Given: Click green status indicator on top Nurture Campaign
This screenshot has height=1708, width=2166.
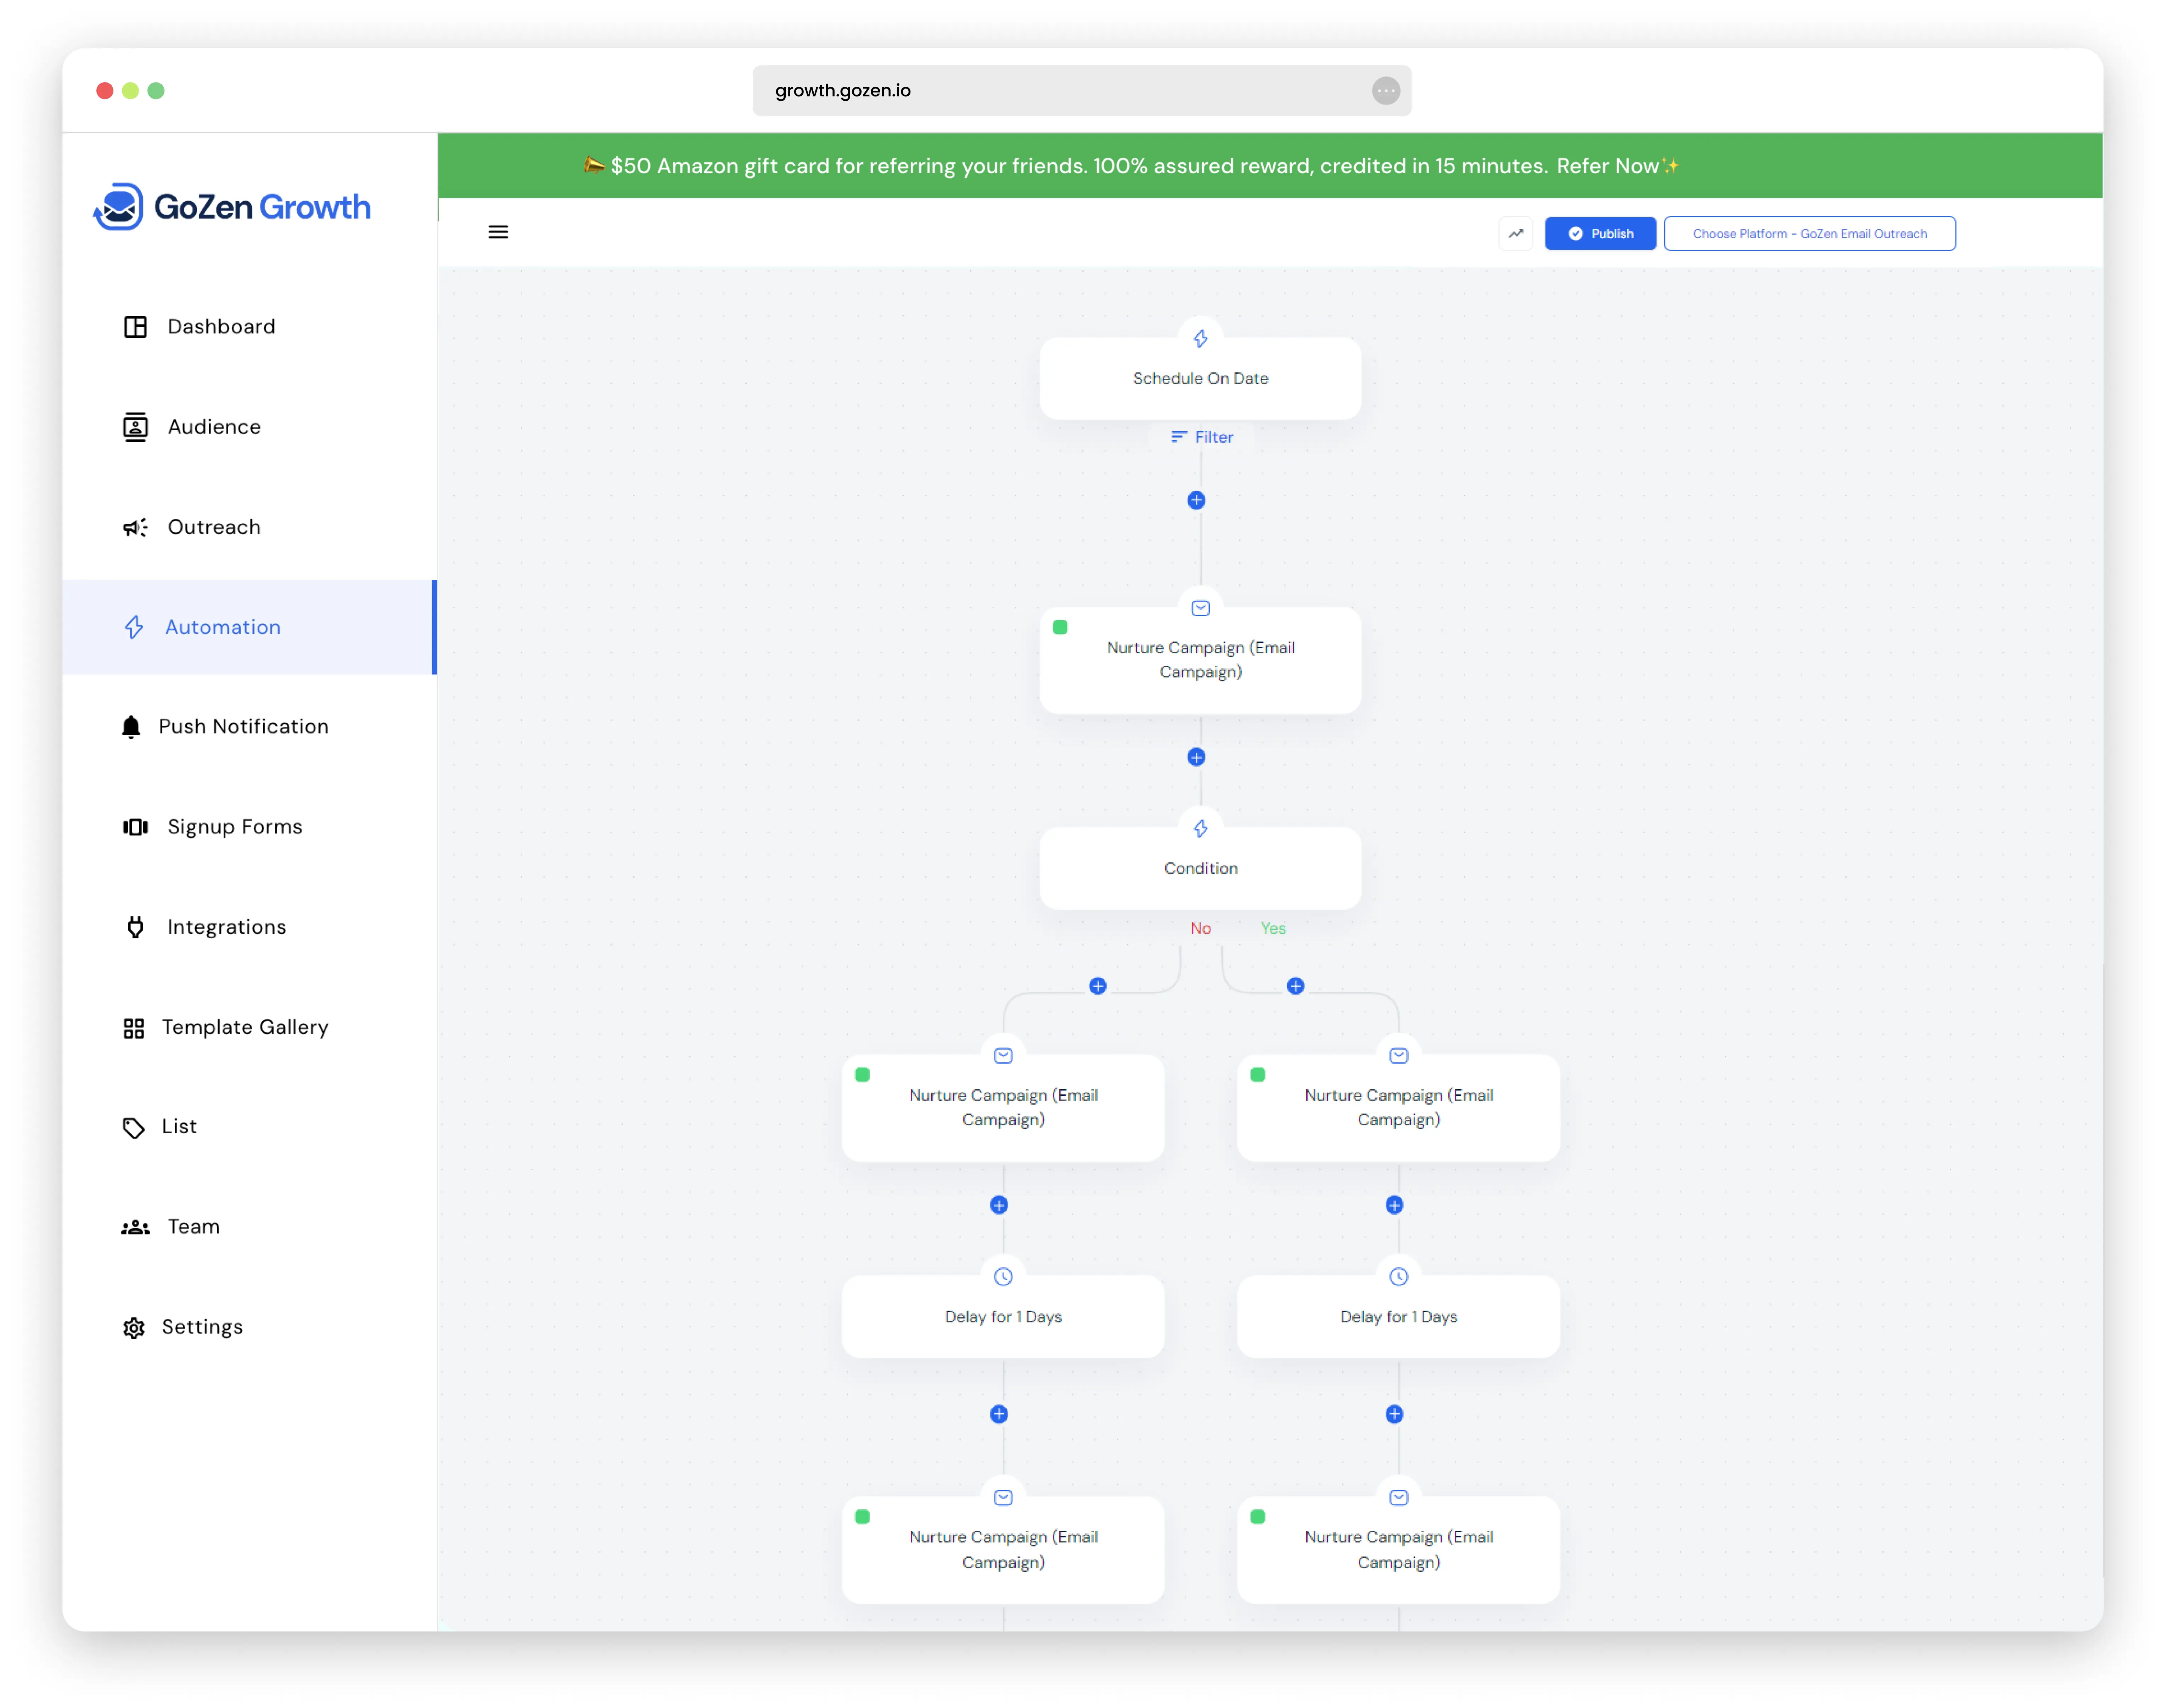Looking at the screenshot, I should pos(1060,627).
